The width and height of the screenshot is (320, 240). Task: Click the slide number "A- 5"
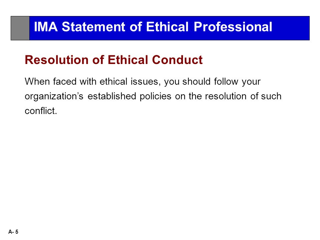tap(13, 232)
